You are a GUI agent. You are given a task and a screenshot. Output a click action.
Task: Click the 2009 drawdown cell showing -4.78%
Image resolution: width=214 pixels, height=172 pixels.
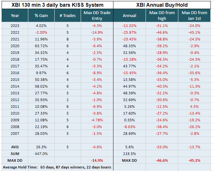tap(97, 120)
